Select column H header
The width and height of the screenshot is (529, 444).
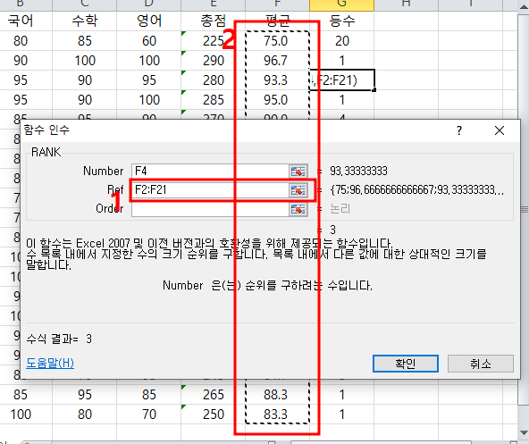point(406,5)
